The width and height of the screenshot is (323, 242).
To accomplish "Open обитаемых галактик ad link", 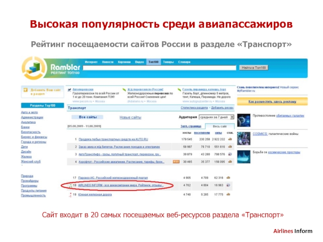I will pos(290,116).
